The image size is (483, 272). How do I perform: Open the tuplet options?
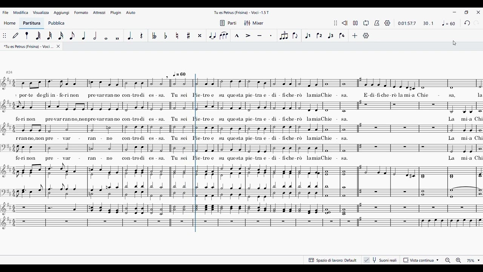pyautogui.click(x=284, y=36)
